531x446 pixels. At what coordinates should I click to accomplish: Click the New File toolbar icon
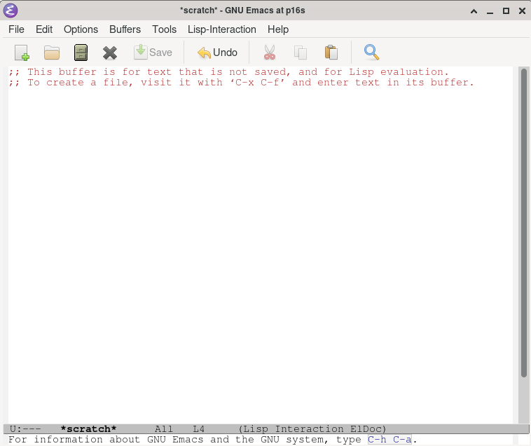[22, 53]
